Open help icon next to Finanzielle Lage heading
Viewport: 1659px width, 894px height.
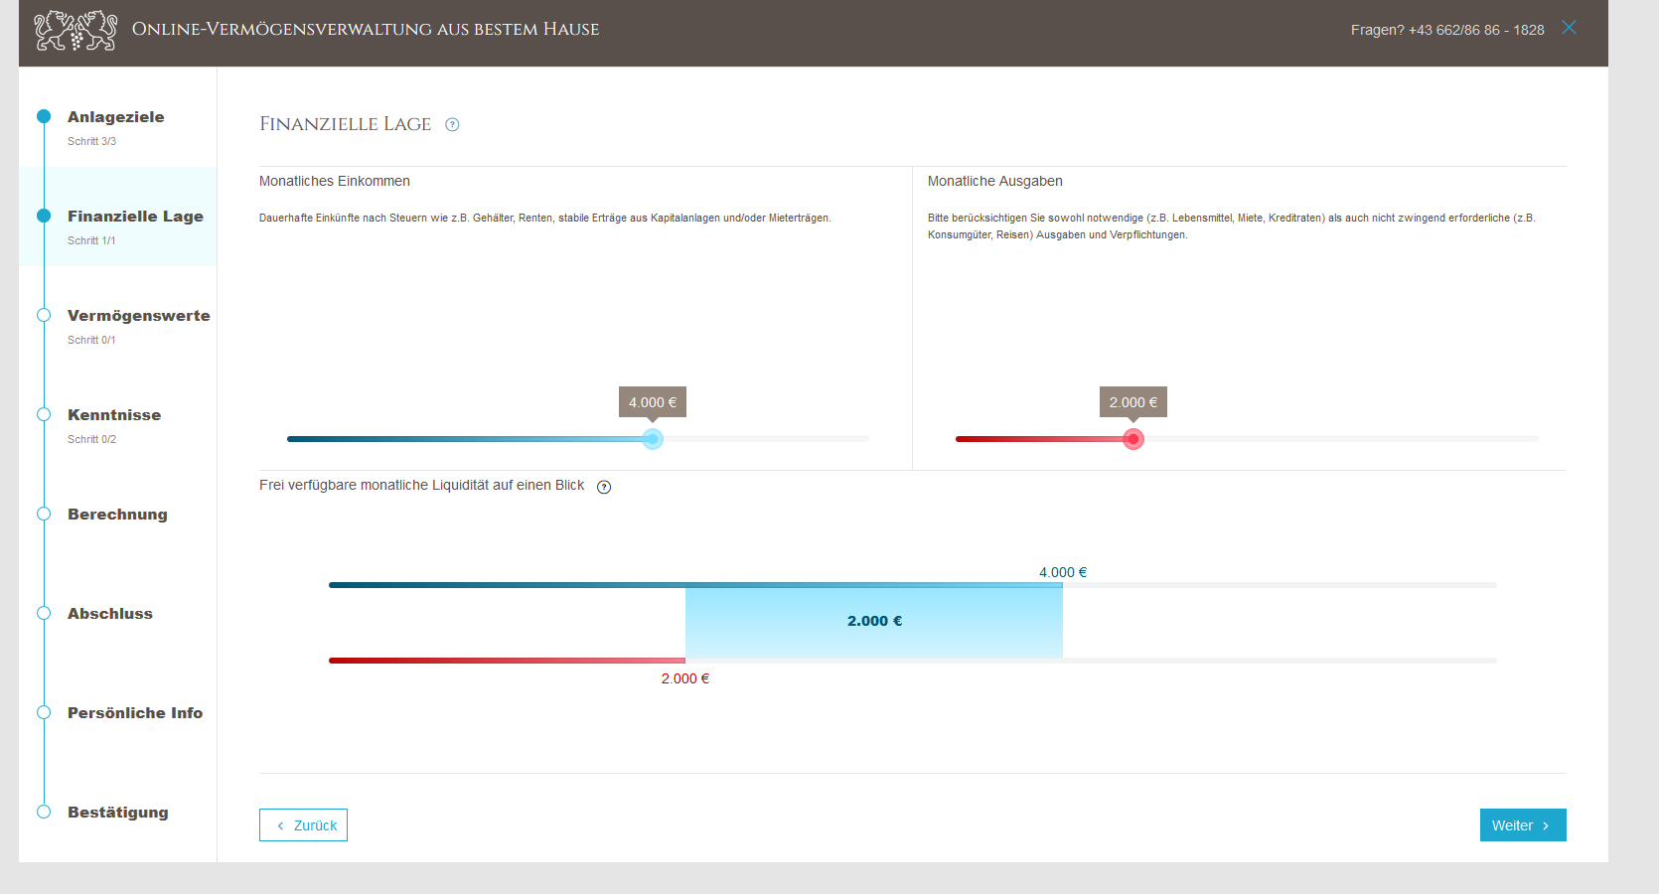tap(452, 125)
